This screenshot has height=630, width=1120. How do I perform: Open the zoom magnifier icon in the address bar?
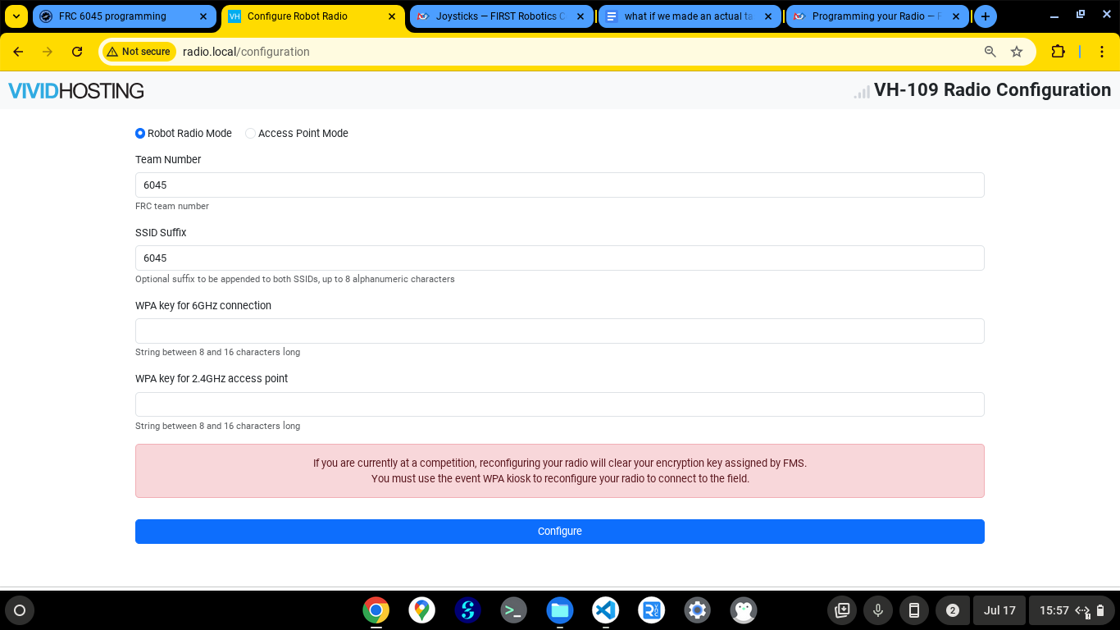pyautogui.click(x=990, y=52)
